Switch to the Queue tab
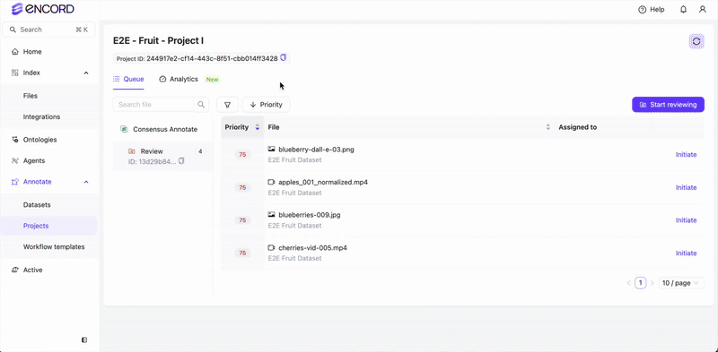 tap(128, 79)
